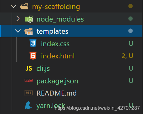Image resolution: width=143 pixels, height=114 pixels.
Task: Click the Markdown icon of README.md
Action: click(28, 93)
